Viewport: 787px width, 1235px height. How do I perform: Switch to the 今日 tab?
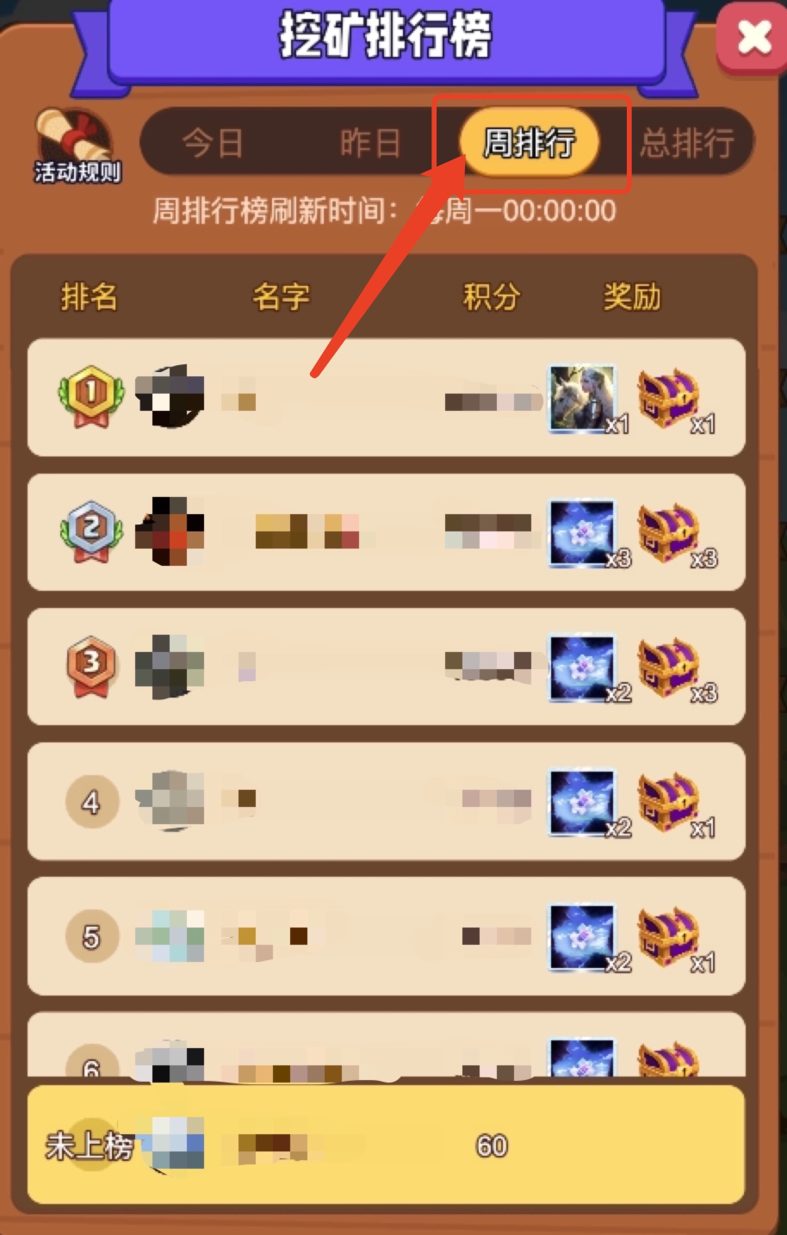(x=213, y=142)
